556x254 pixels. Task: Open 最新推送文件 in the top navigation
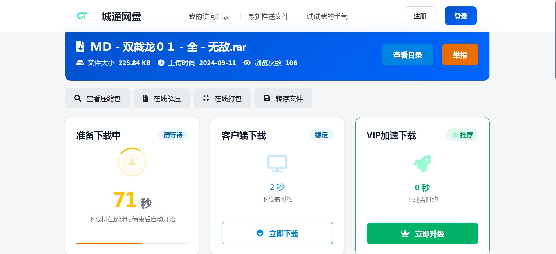(268, 16)
